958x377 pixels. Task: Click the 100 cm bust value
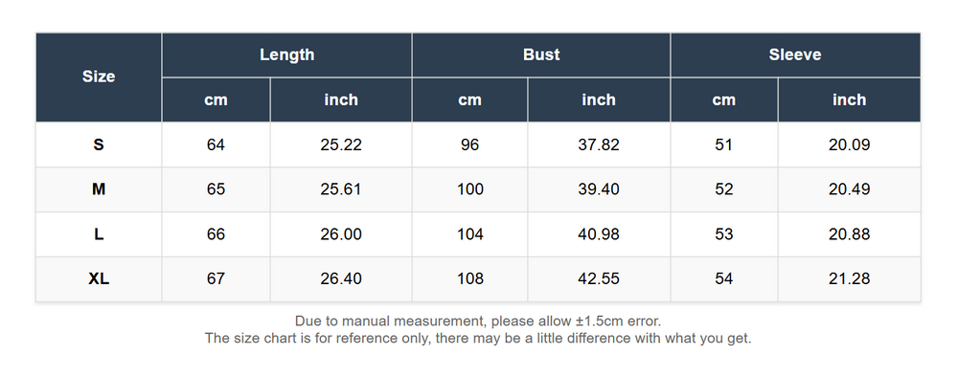[469, 189]
